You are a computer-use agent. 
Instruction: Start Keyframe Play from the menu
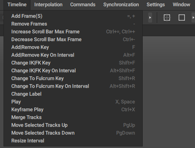coord(73,109)
